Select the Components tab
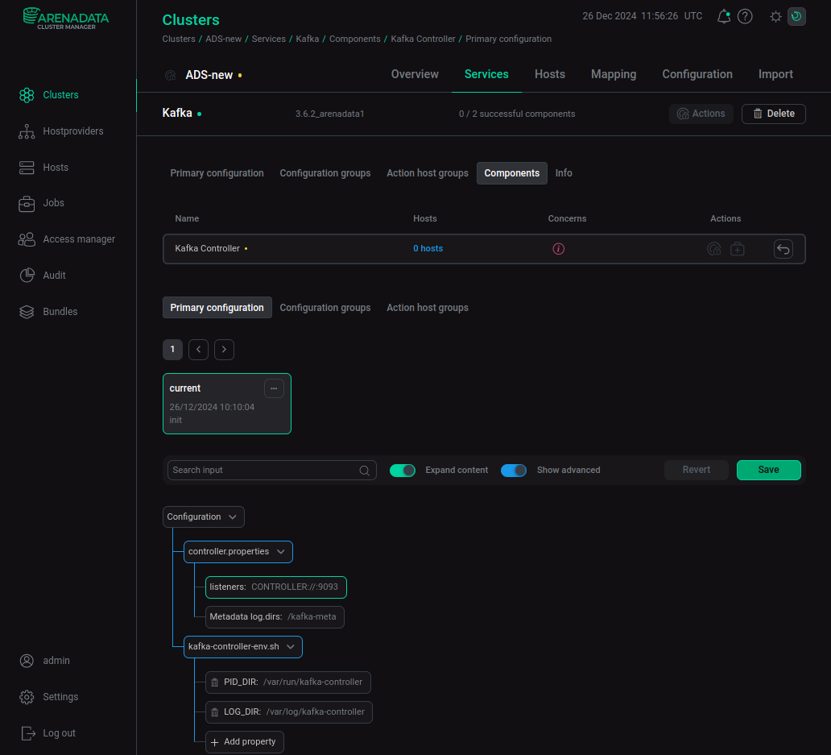 (511, 173)
